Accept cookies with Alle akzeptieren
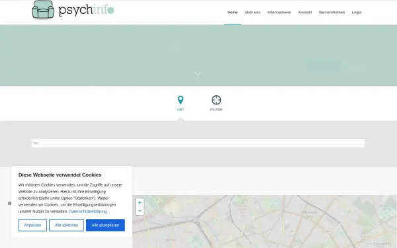The height and width of the screenshot is (248, 397). (x=105, y=225)
